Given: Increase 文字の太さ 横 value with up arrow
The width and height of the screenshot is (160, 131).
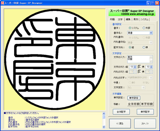Looking at the screenshot, I should 151,66.
